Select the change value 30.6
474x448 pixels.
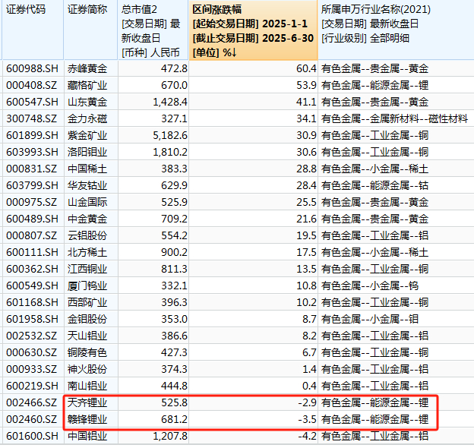coord(306,152)
